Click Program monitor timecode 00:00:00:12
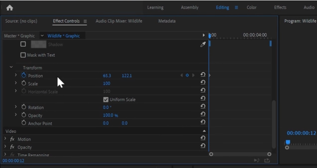This screenshot has width=317, height=168. tap(301, 133)
